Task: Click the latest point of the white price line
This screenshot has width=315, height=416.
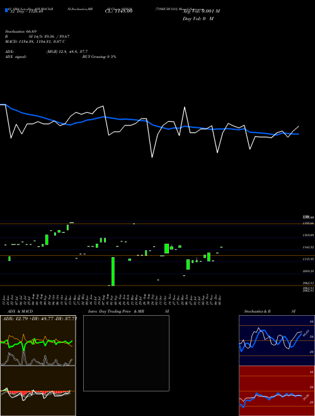Action: (299, 126)
